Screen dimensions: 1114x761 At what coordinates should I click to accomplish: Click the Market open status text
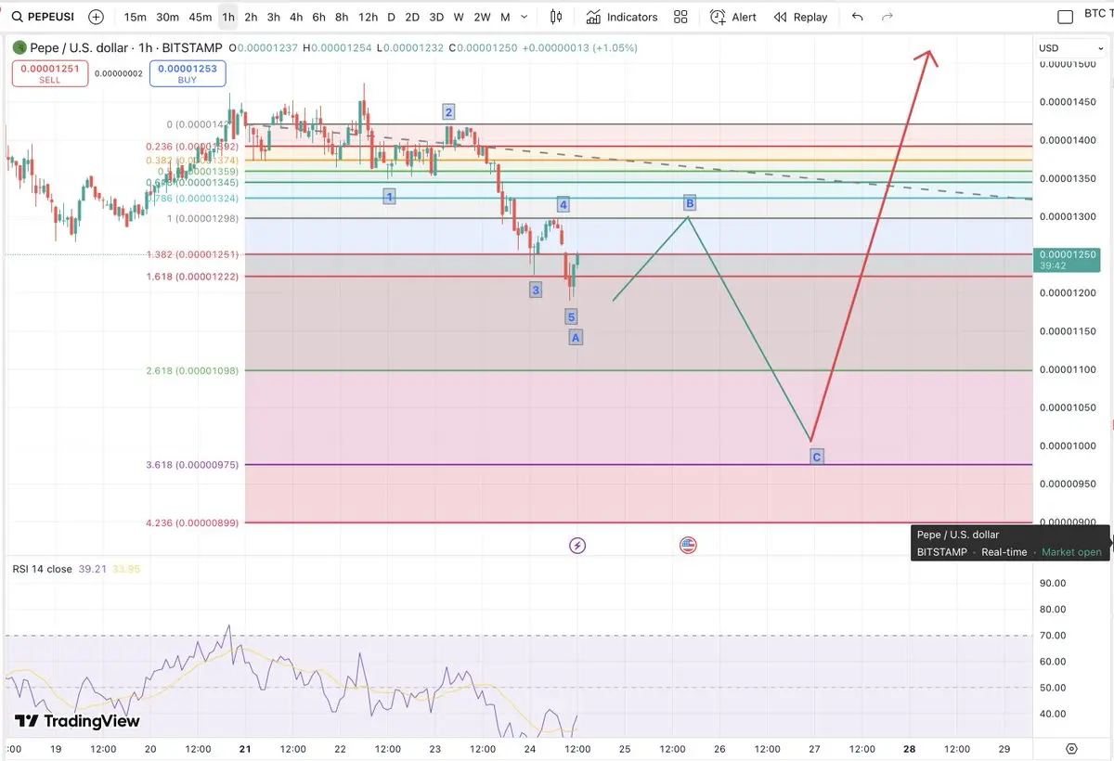click(1071, 552)
